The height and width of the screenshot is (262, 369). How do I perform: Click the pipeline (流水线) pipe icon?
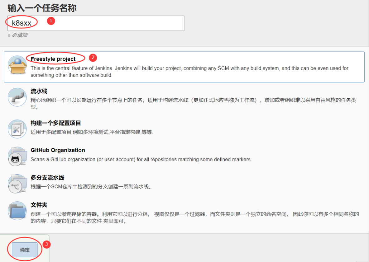pos(17,97)
